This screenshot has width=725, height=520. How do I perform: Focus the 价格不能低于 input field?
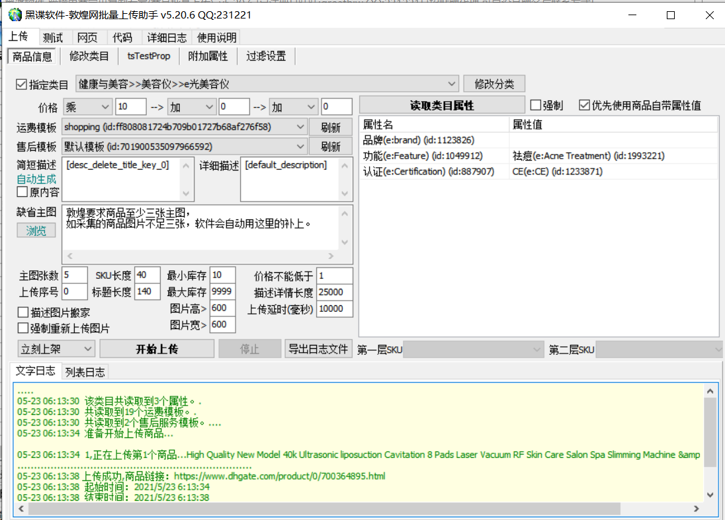tap(335, 276)
